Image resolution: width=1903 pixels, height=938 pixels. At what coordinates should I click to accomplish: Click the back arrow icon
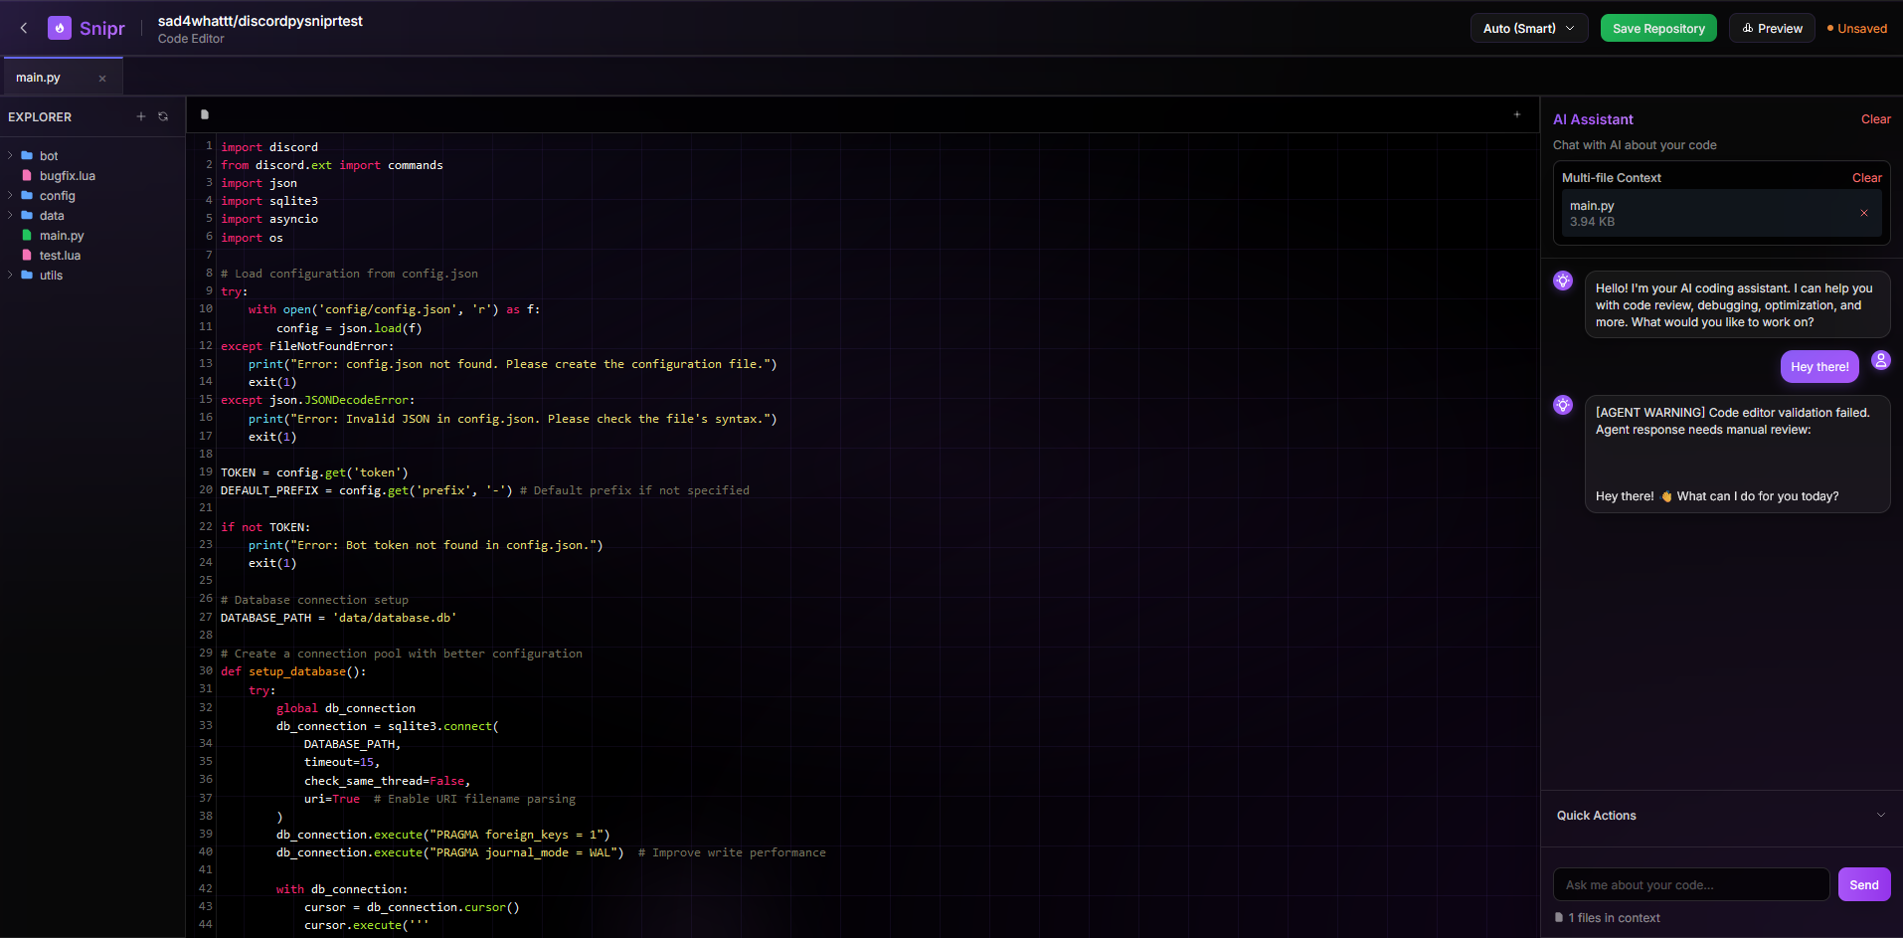pyautogui.click(x=24, y=28)
